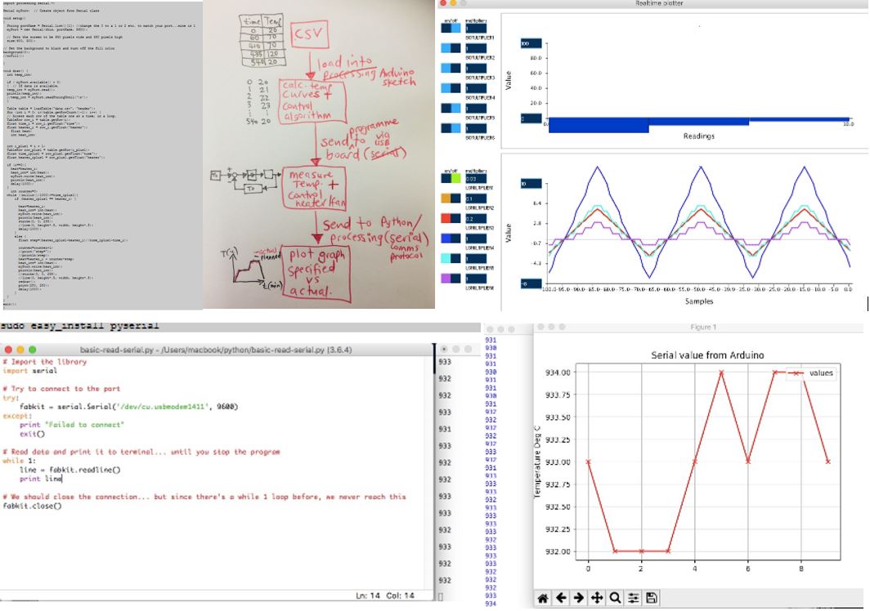Screen dimensions: 870x611
Task: Toggle the on/off switch for BGMULTIPLIER6 bar
Action: click(451, 128)
